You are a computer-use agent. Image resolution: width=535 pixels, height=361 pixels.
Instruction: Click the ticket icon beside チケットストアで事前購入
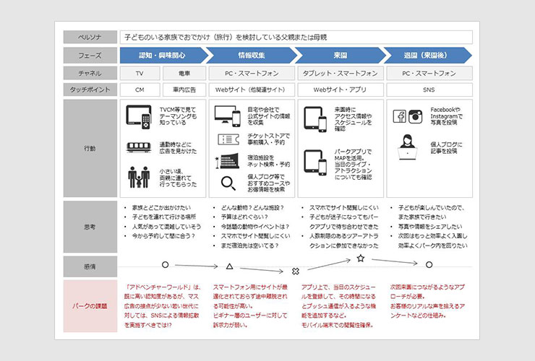pos(228,139)
